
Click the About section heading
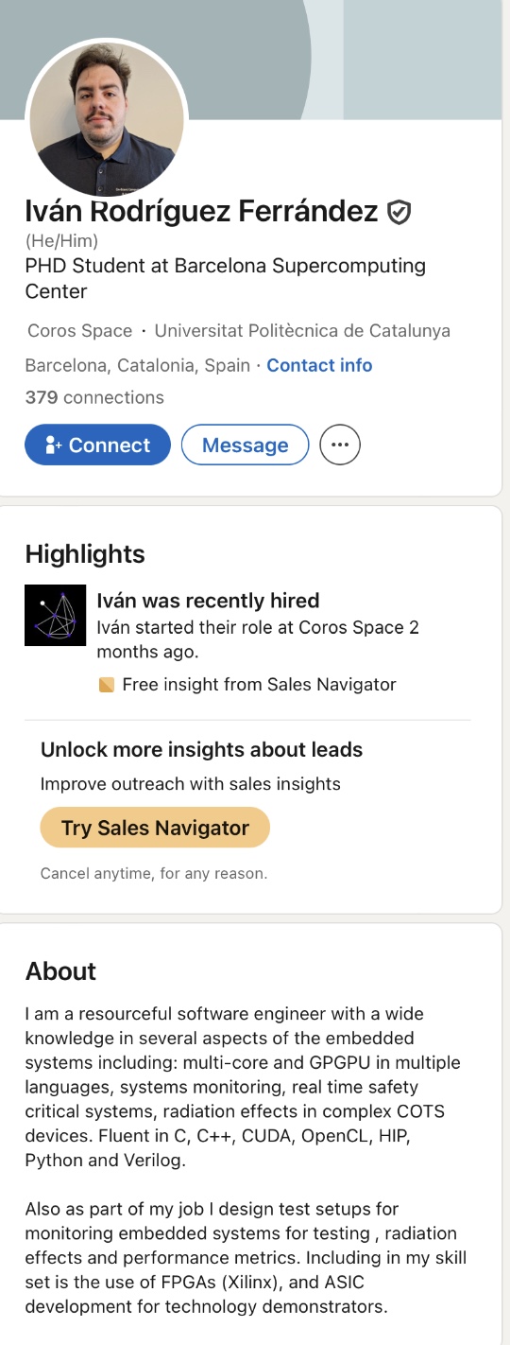60,971
